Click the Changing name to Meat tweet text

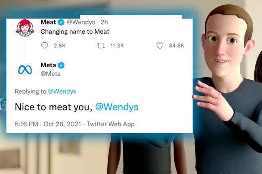click(75, 32)
